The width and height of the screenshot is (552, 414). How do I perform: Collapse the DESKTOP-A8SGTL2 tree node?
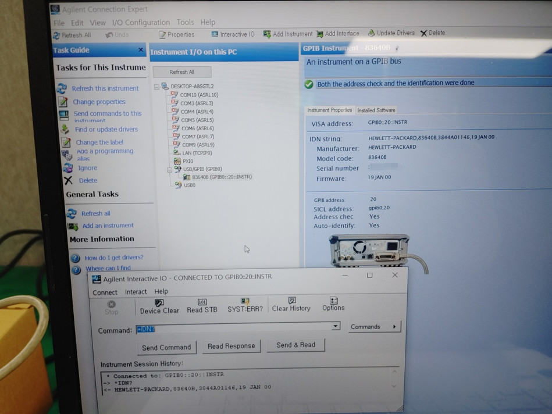[156, 87]
